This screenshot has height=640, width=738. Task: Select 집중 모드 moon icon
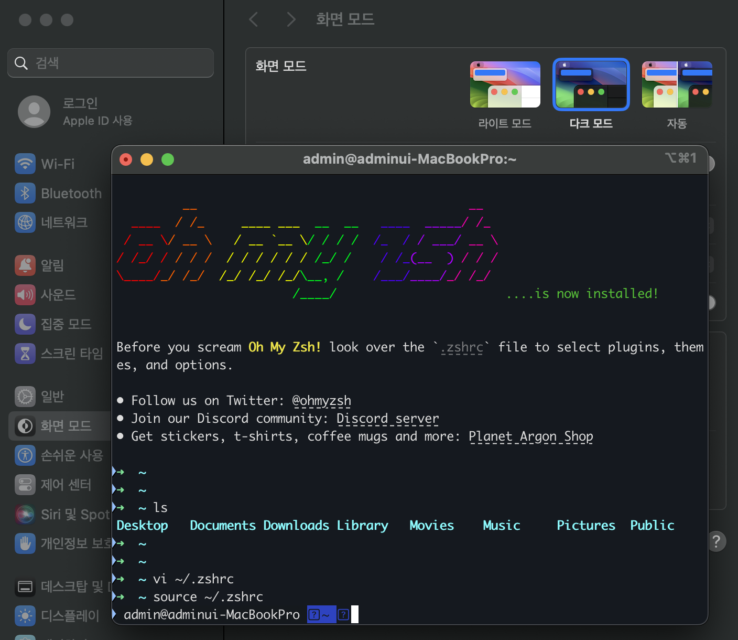coord(25,324)
